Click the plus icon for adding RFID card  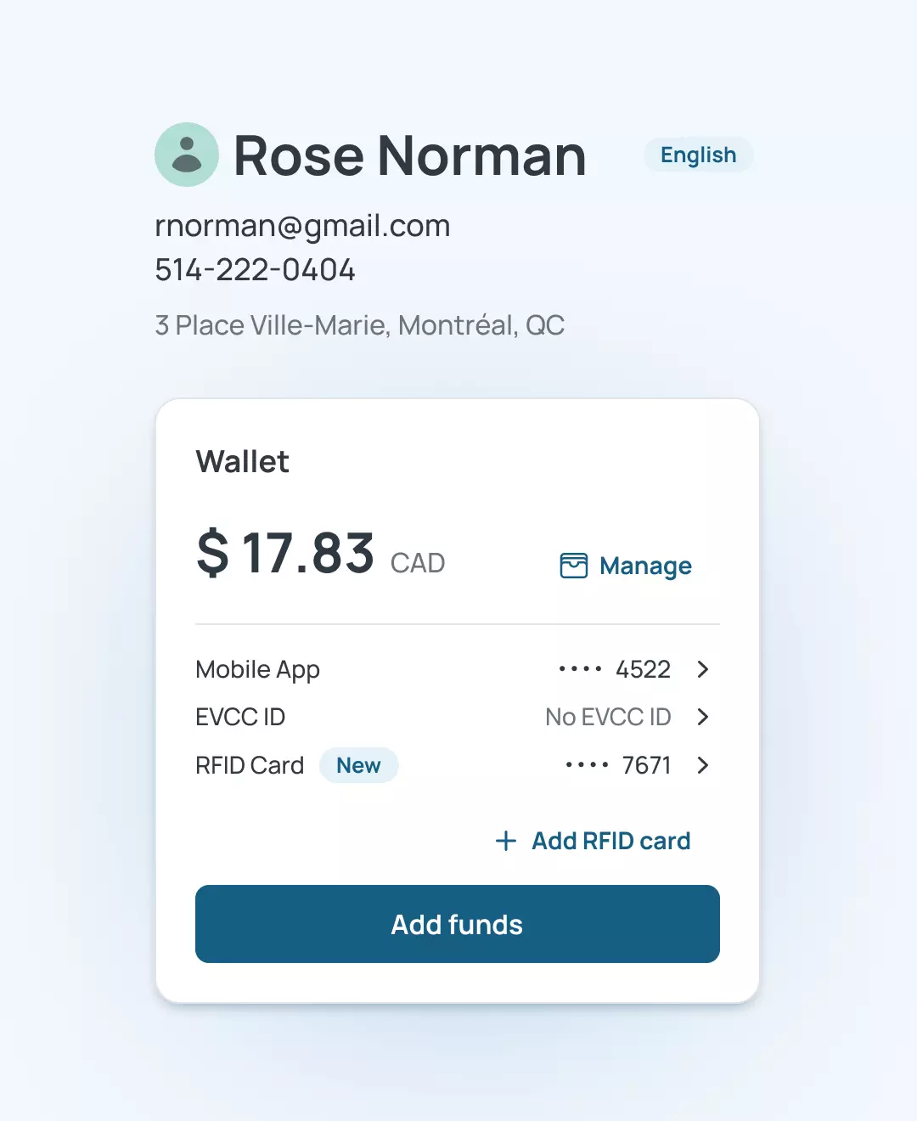506,841
